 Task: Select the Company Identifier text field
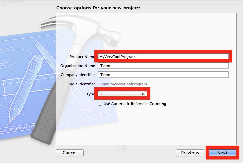point(163,75)
